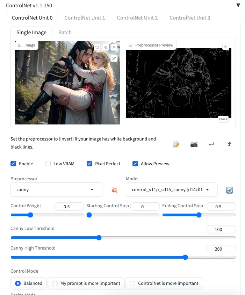Screen dimensions: 245x295
Task: Undo drawing on the input image
Action: click(x=97, y=47)
